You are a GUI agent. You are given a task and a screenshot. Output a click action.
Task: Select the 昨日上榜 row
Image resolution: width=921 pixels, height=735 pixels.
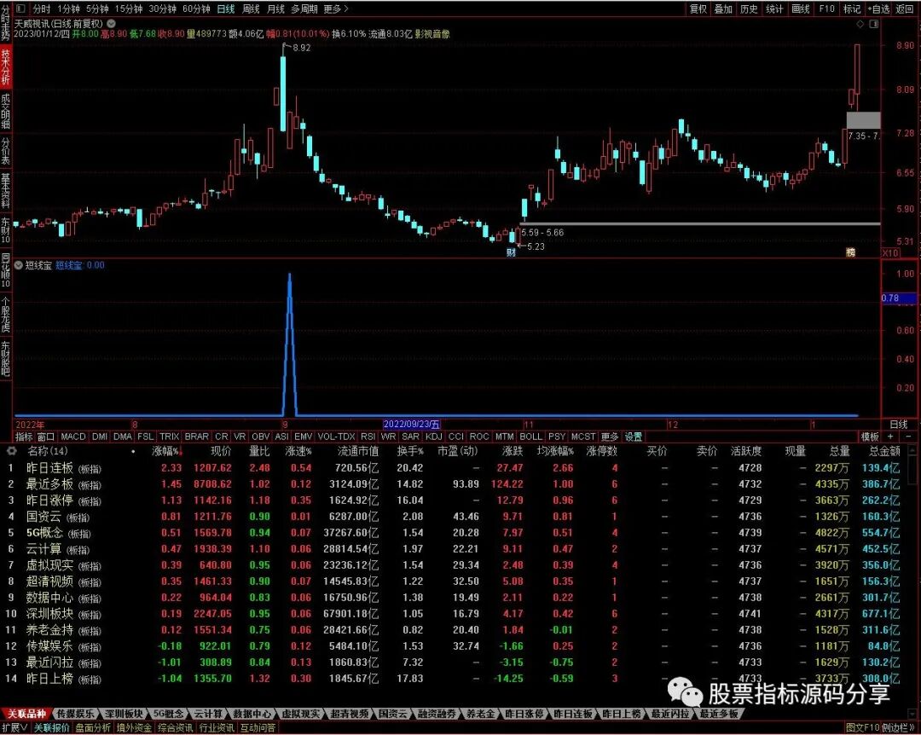(x=458, y=678)
